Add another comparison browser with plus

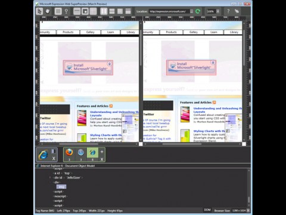click(x=102, y=152)
